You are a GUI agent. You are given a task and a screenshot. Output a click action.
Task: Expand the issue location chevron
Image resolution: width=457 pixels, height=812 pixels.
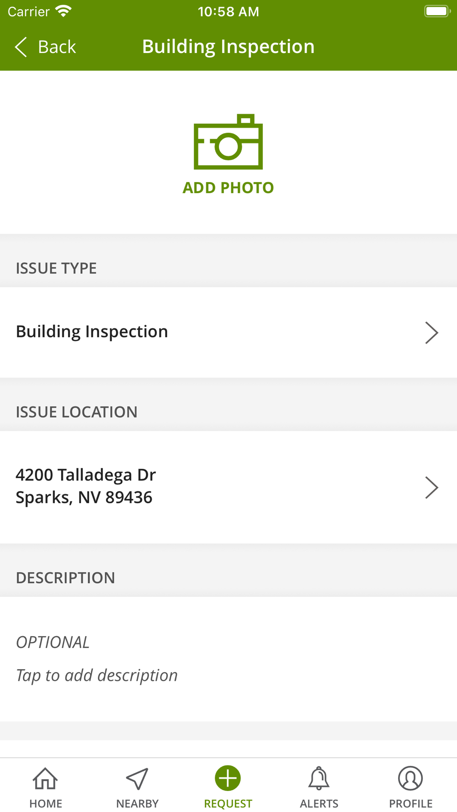point(431,487)
